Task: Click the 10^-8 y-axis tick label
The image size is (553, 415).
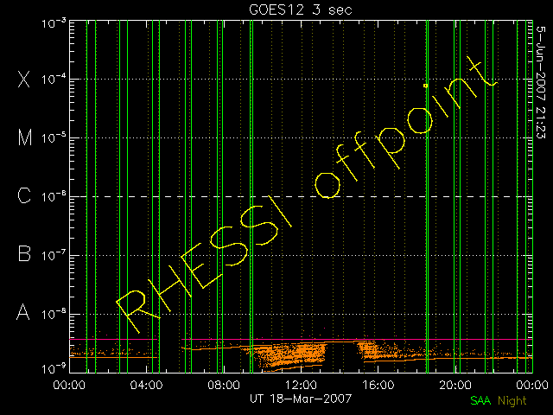Action: [54, 314]
